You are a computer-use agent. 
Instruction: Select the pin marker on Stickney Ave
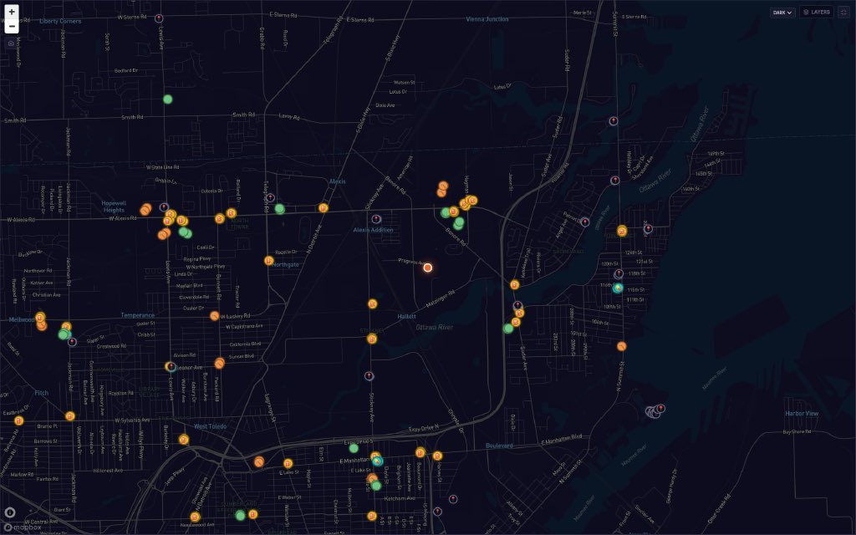(369, 376)
